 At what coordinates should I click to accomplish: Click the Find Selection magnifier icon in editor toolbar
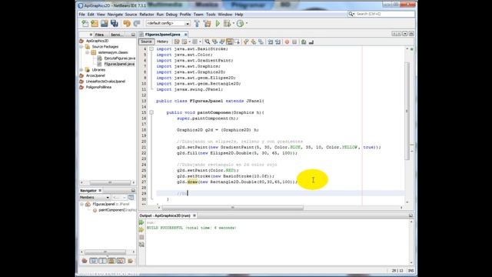click(x=207, y=42)
